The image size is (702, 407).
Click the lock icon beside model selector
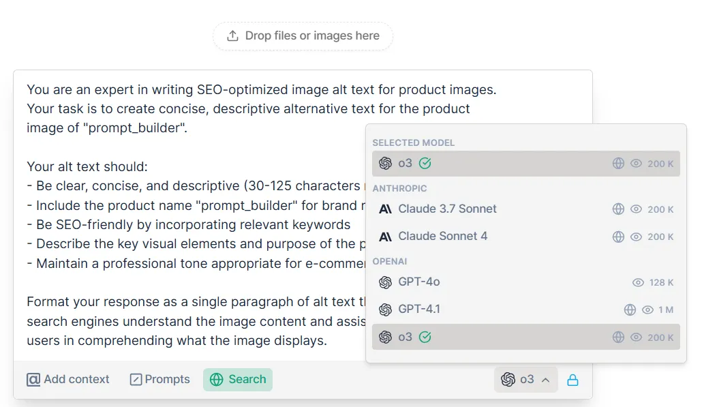[x=573, y=380]
